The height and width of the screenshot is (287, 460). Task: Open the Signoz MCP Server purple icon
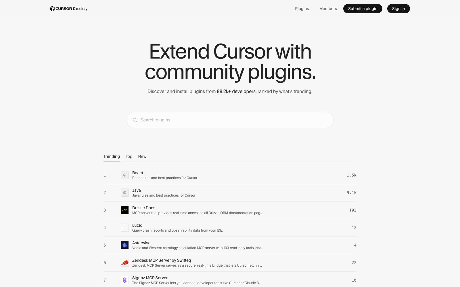[x=125, y=280]
